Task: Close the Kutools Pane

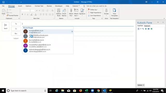Action: pyautogui.click(x=163, y=22)
